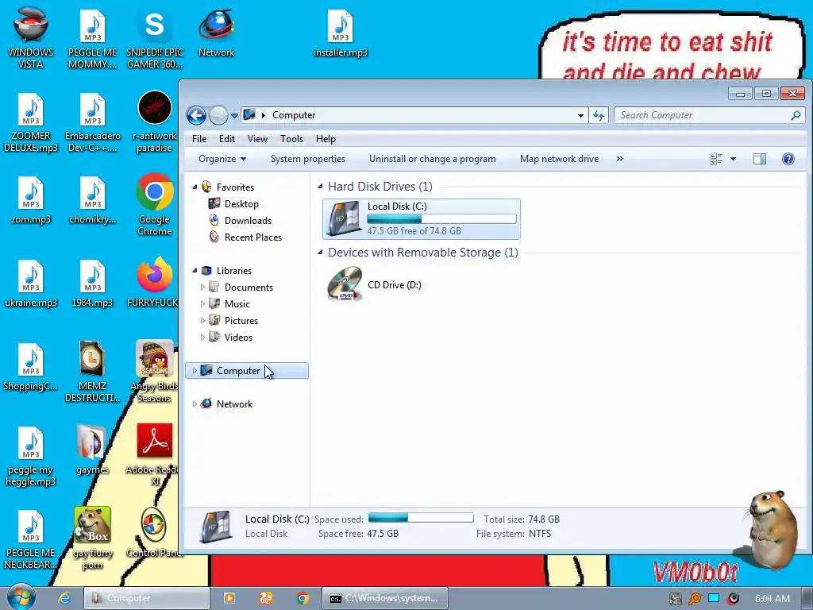Select the CD Drive (D:) icon

coord(345,284)
